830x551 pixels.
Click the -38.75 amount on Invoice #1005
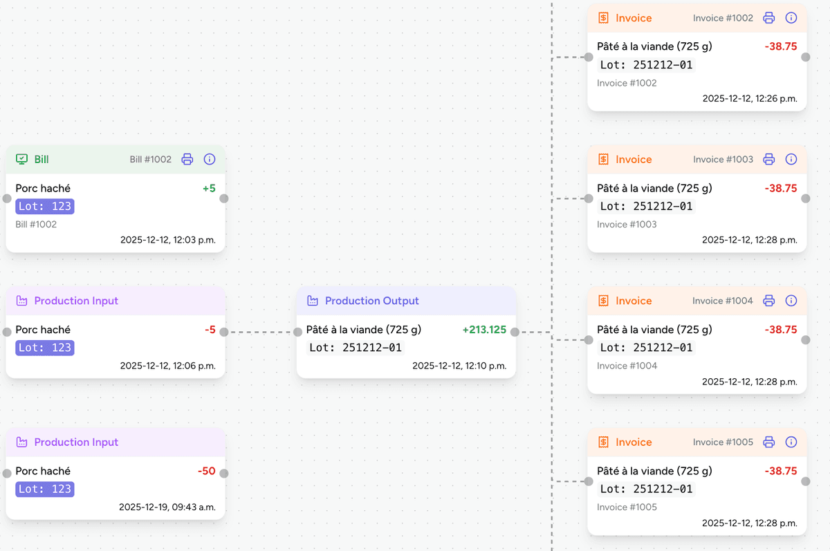(x=781, y=471)
